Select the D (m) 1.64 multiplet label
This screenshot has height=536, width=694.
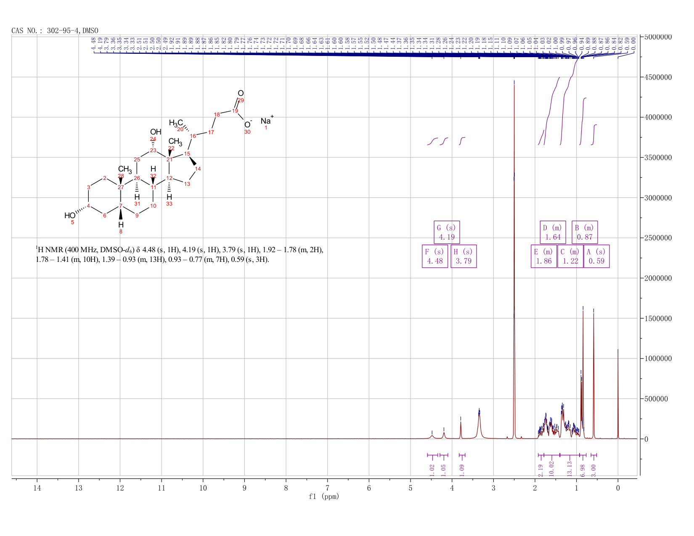pos(553,232)
